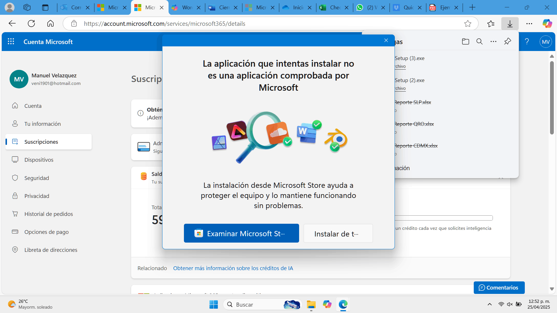Open IA credits information link
The image size is (557, 313).
(233, 268)
